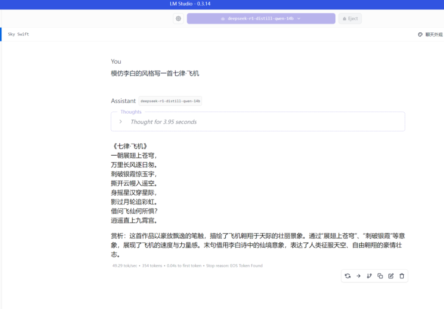
Task: Click the chevron beside the loaded model name
Action: coord(299,18)
